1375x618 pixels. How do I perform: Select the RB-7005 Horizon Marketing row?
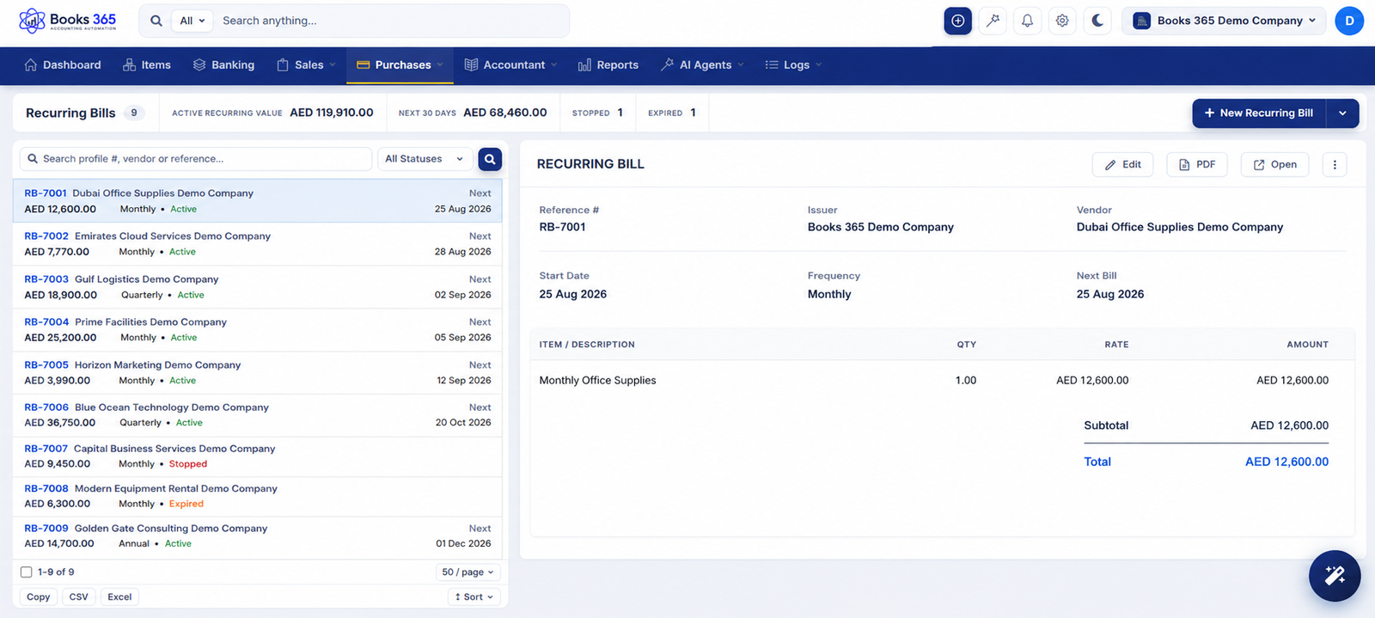click(258, 373)
